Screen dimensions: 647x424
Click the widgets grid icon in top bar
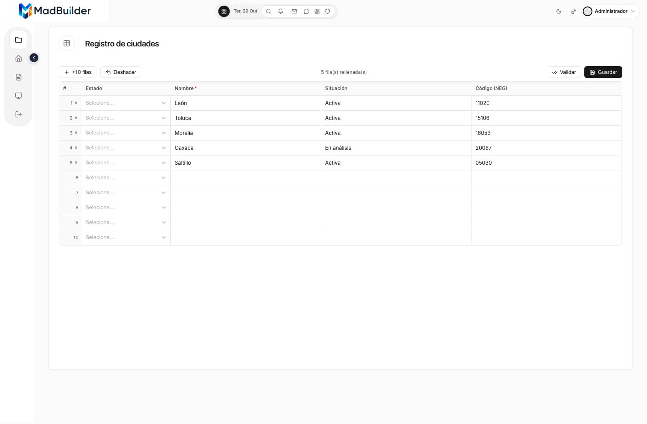coord(317,11)
